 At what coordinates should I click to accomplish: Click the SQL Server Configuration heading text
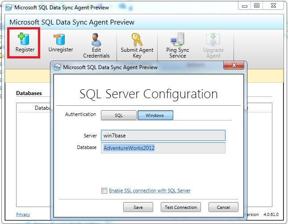(148, 94)
